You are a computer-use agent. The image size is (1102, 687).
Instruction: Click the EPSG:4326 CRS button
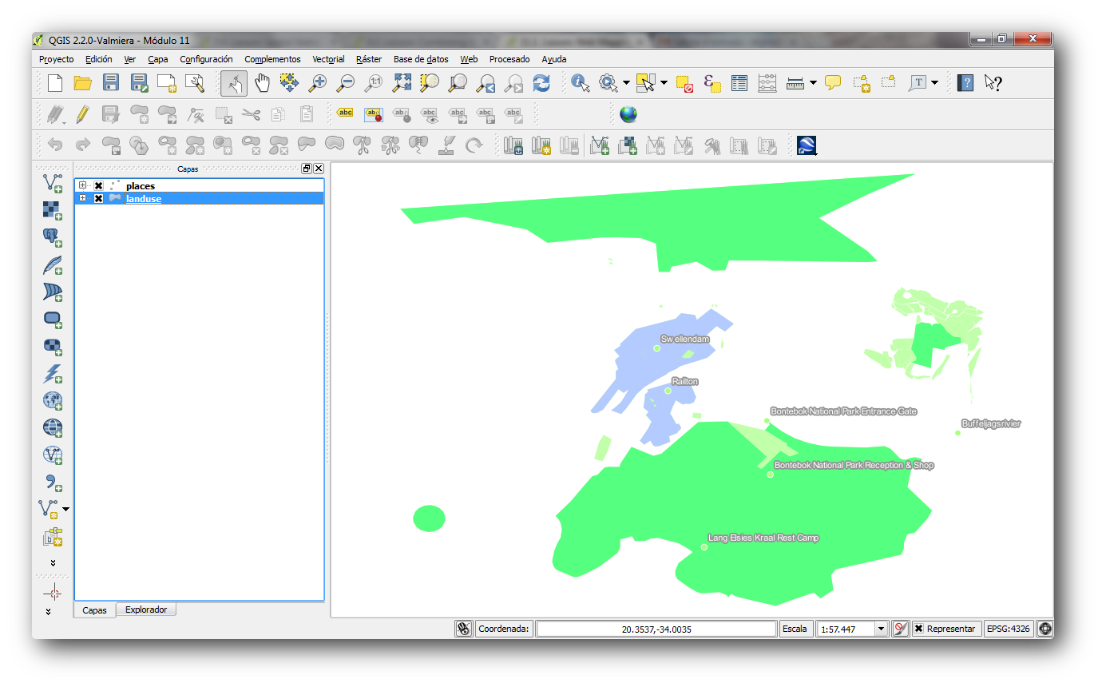pyautogui.click(x=1009, y=629)
